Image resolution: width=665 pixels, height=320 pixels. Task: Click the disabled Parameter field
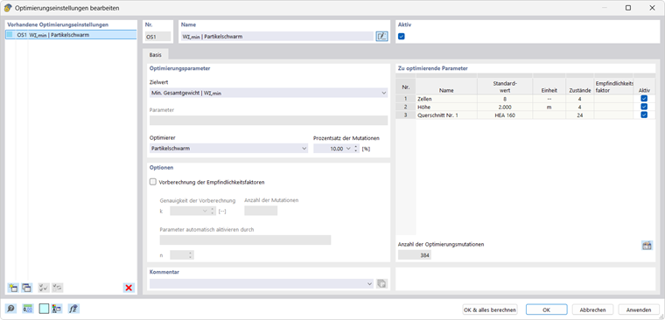tap(269, 121)
